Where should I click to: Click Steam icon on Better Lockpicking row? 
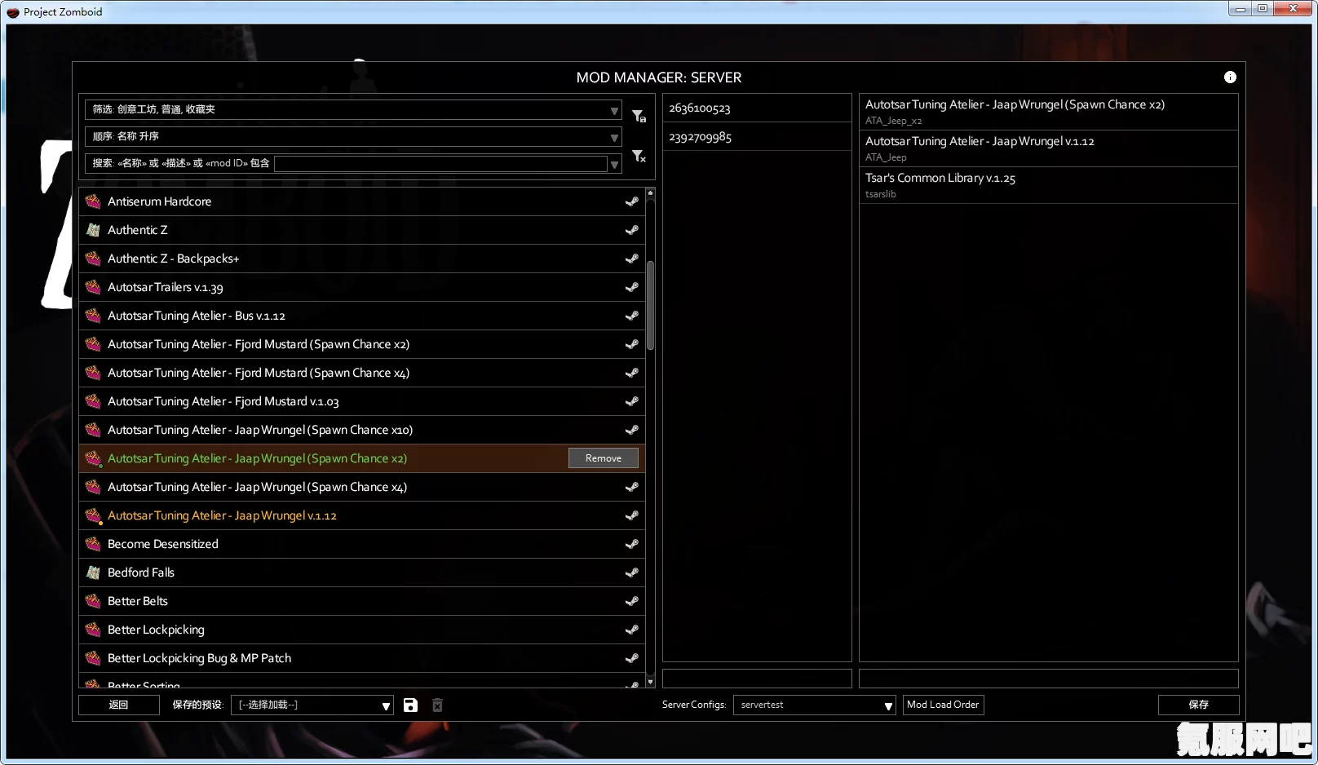(631, 630)
